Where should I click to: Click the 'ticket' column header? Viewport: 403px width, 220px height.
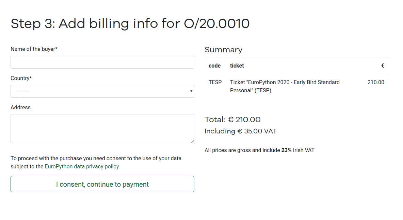pos(237,66)
